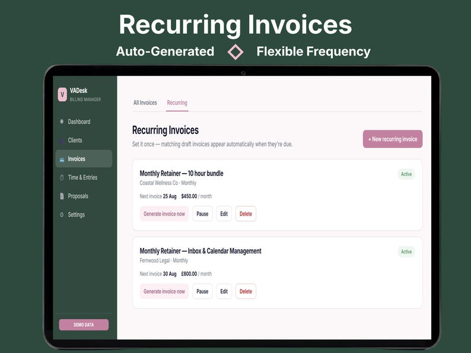
Task: Generate invoice now for Fernwood Legal
Action: [164, 291]
